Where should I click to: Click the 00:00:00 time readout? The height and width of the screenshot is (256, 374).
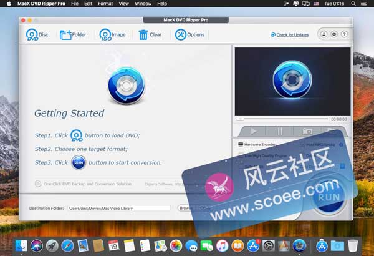(339, 119)
